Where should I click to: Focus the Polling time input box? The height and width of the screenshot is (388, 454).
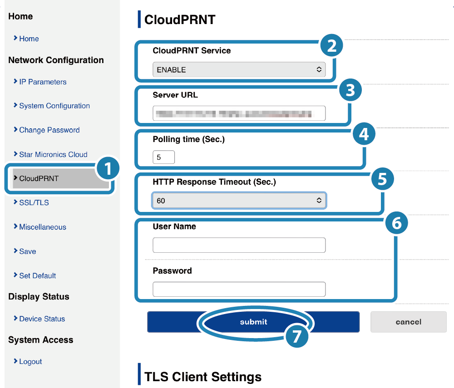[x=163, y=157]
